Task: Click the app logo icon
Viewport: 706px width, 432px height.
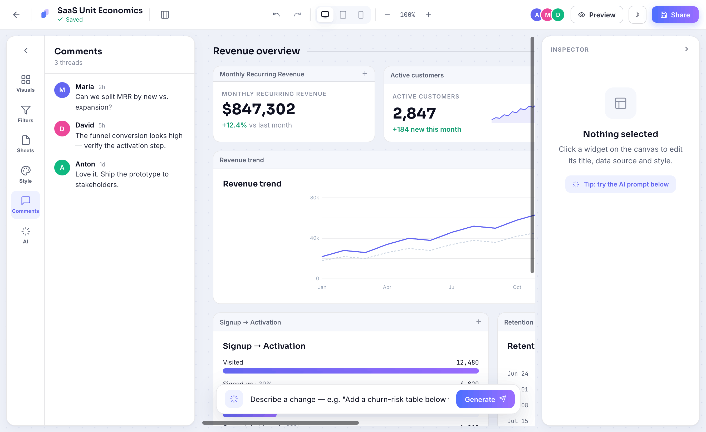Action: 45,14
